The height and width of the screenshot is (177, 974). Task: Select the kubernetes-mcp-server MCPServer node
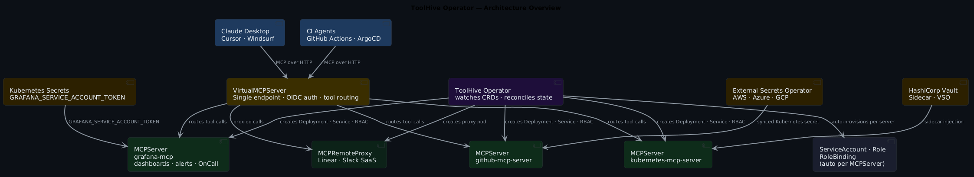(668, 154)
